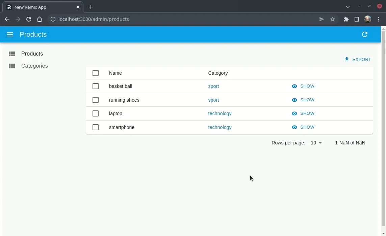386x236 pixels.
Task: Click SHOW on the laptop row
Action: [307, 113]
